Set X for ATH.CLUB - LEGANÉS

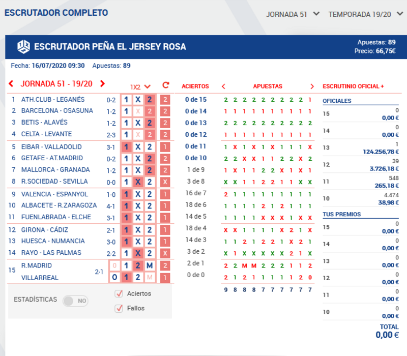138,100
